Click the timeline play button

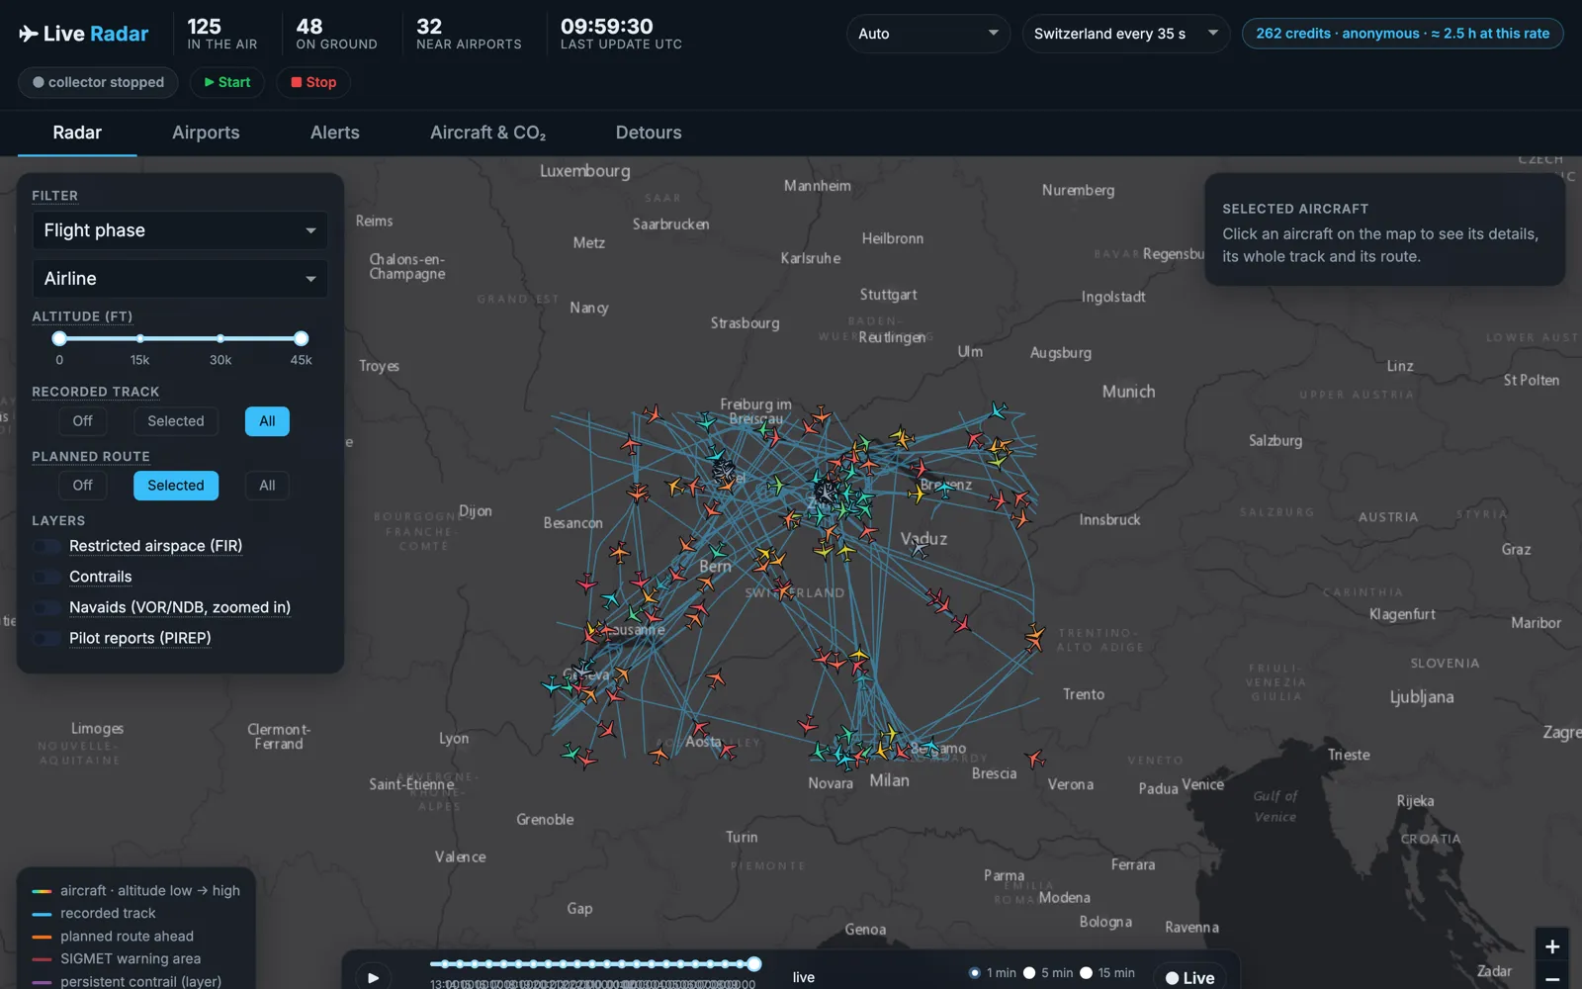[x=373, y=977]
